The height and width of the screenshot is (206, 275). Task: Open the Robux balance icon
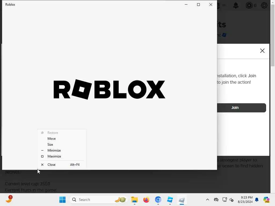coord(249,6)
